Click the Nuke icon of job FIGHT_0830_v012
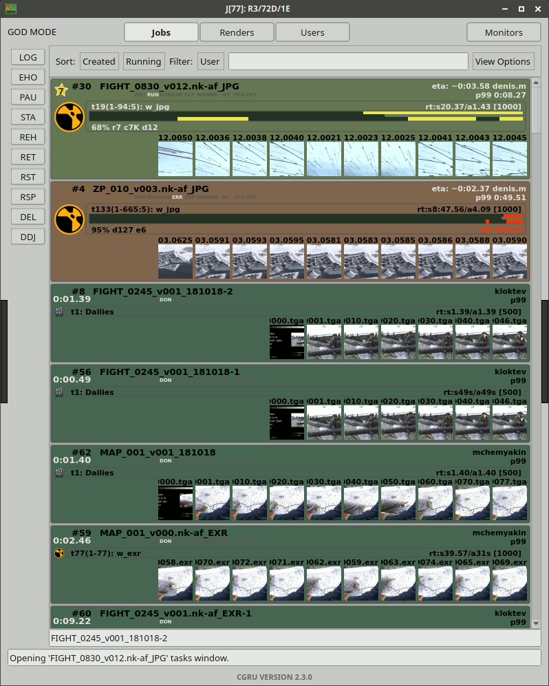Image resolution: width=549 pixels, height=686 pixels. [69, 117]
